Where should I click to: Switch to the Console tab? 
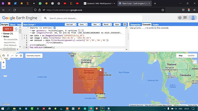[147, 25]
